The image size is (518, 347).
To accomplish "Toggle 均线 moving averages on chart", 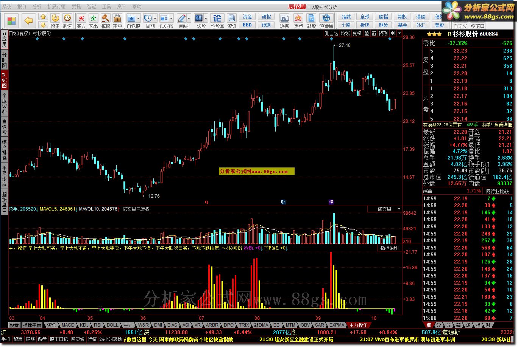I will click(x=345, y=33).
